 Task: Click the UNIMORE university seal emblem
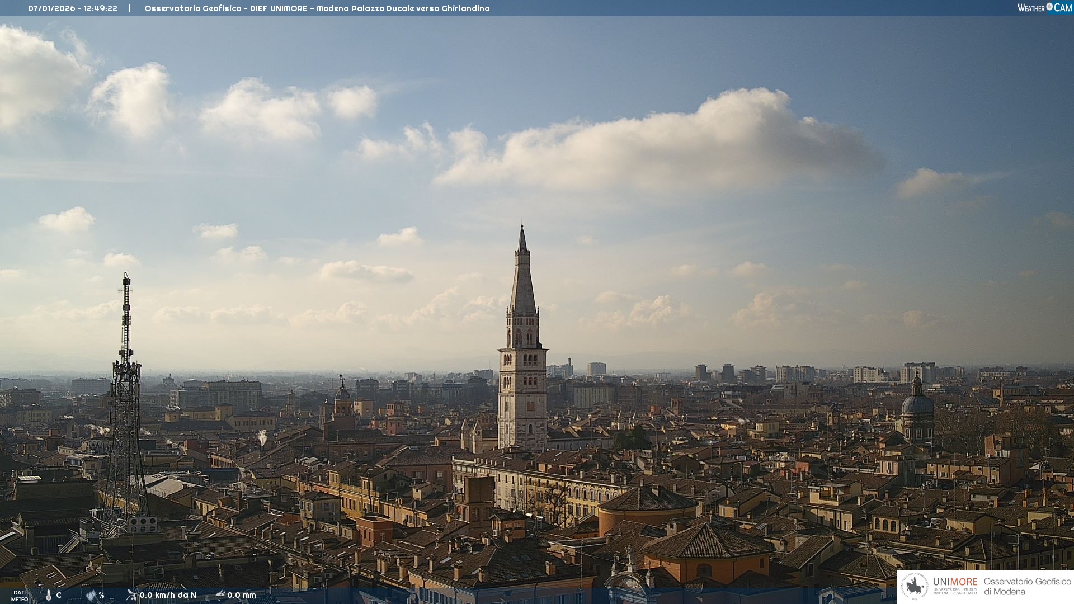tap(915, 587)
